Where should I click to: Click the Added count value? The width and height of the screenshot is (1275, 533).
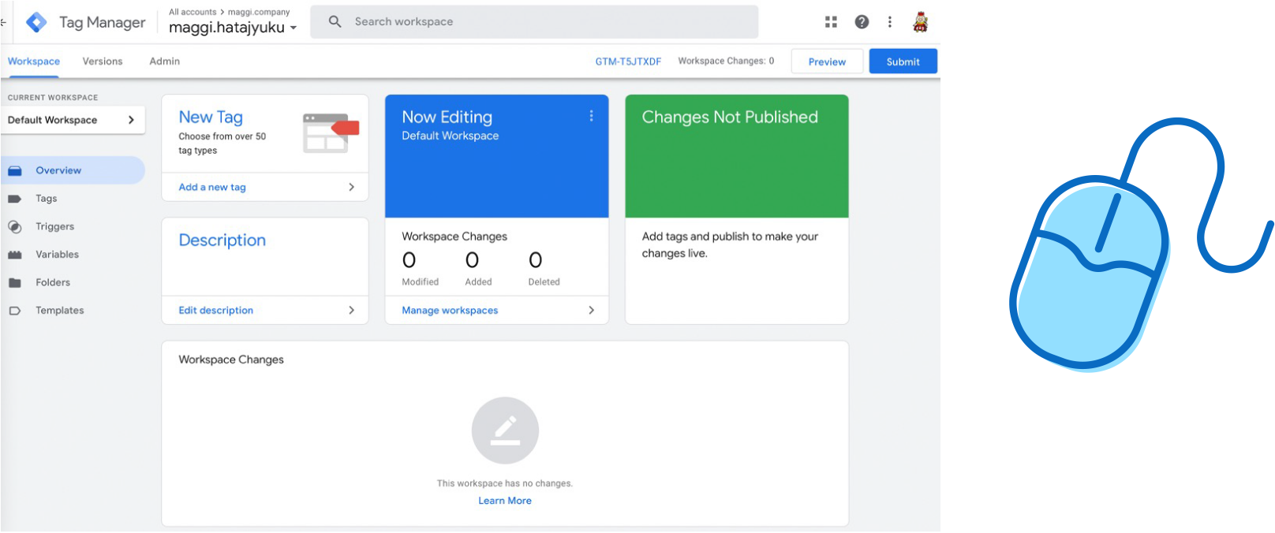tap(472, 260)
